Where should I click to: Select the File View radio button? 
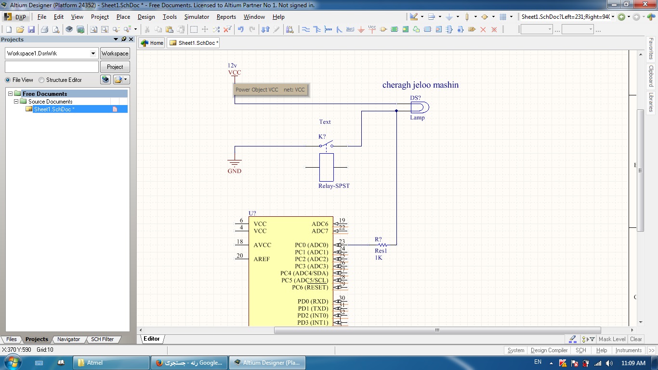tap(8, 80)
